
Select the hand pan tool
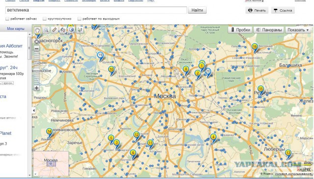point(37,30)
